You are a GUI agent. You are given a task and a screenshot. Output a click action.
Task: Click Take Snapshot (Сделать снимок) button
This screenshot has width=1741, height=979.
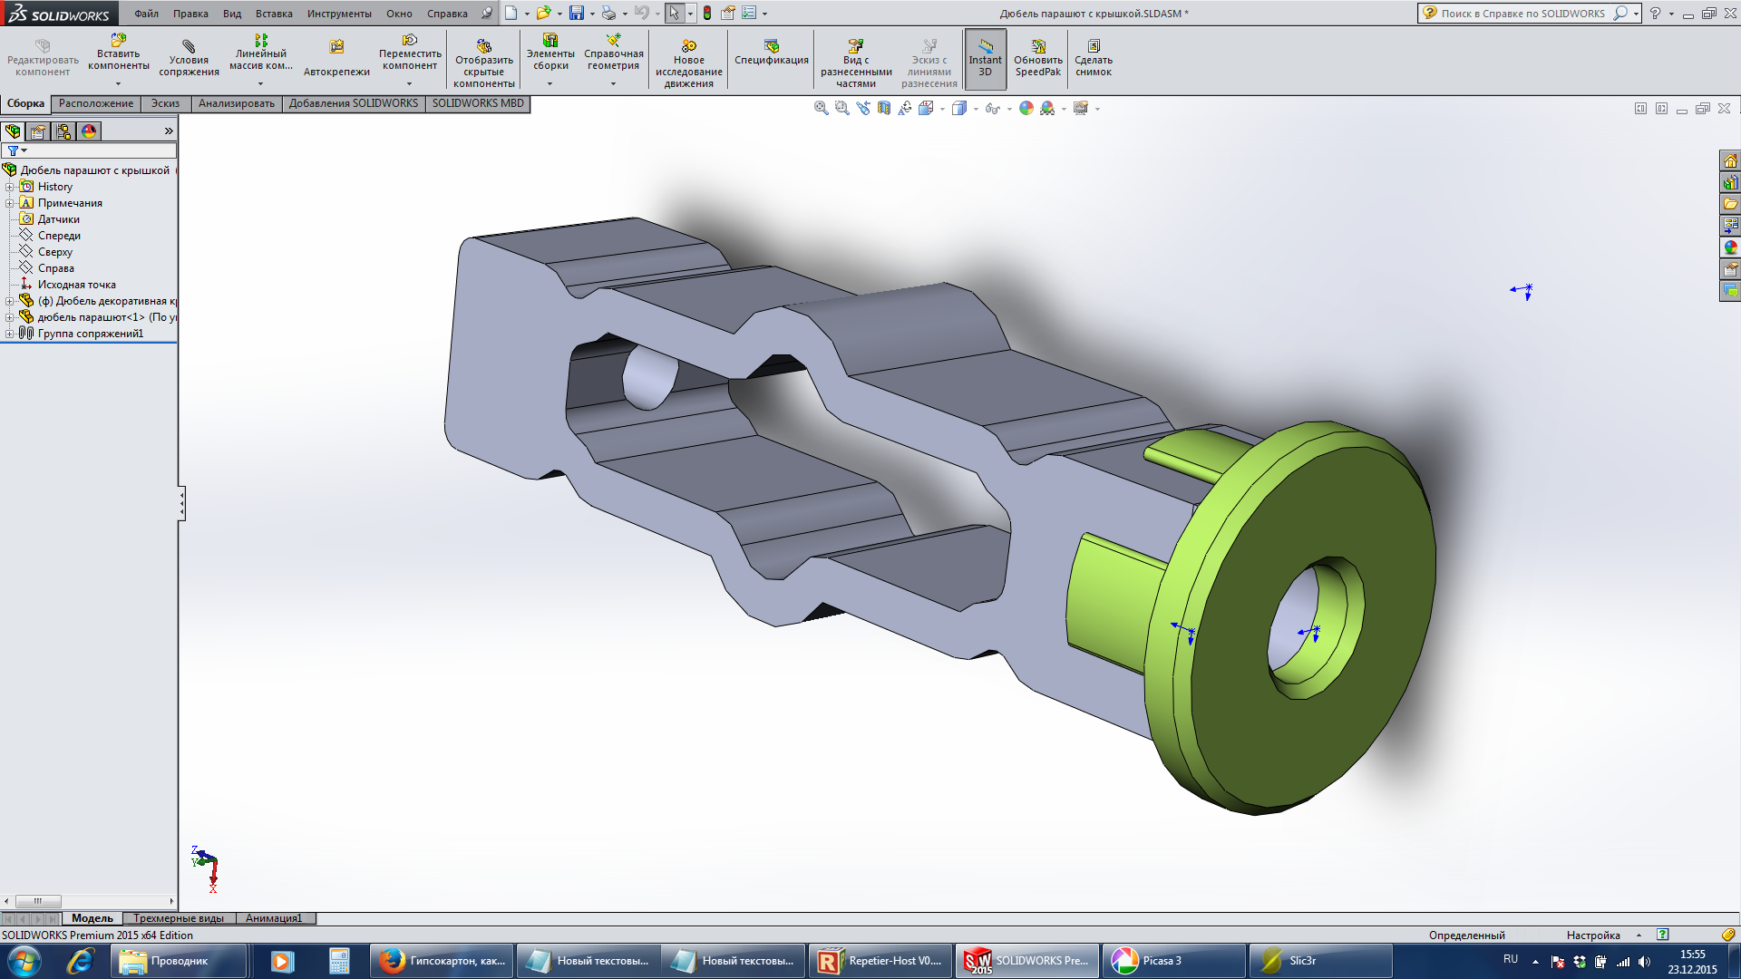click(1094, 58)
